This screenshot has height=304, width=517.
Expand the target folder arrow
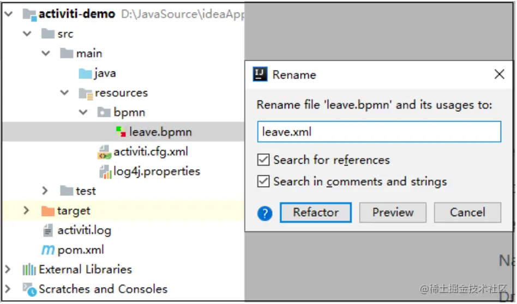(26, 211)
